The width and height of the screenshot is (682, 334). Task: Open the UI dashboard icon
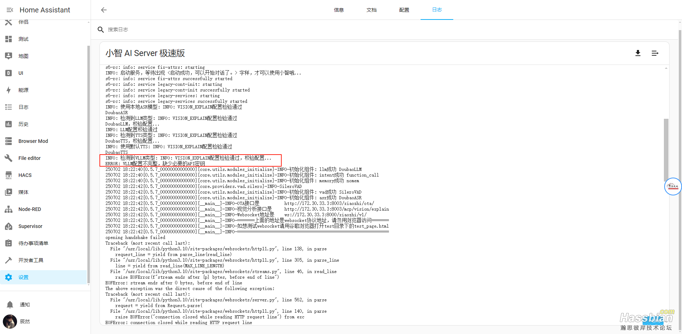click(9, 73)
